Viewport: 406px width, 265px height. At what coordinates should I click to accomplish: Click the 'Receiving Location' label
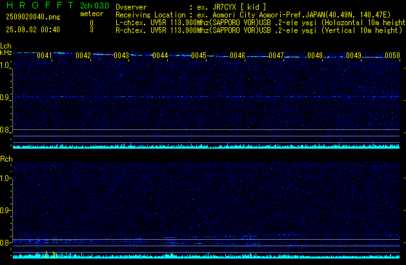pos(150,15)
